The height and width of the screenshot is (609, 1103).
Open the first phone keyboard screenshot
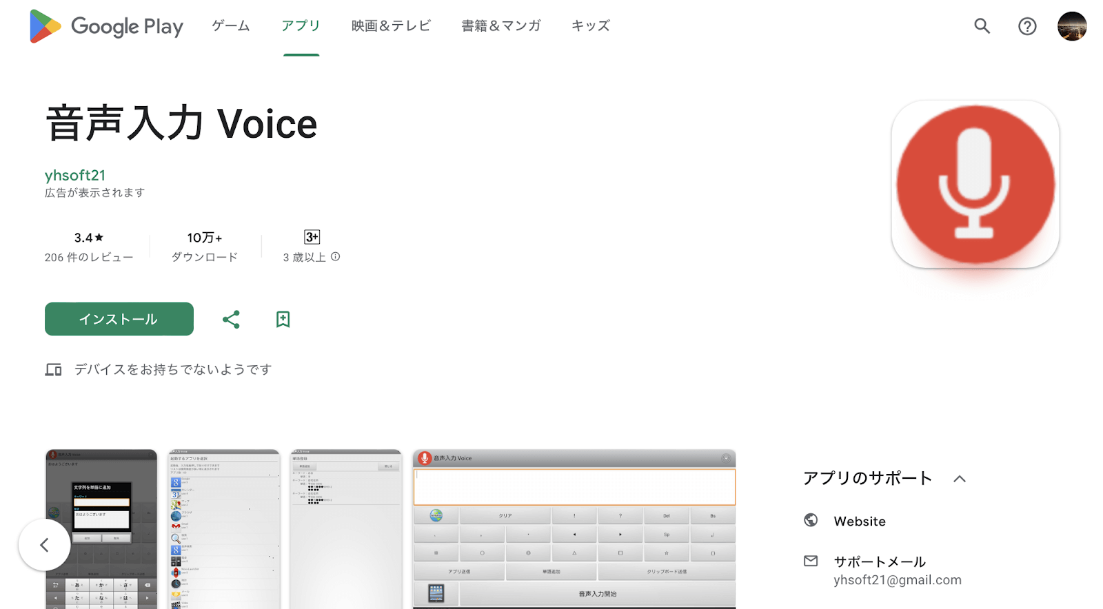[x=101, y=529]
